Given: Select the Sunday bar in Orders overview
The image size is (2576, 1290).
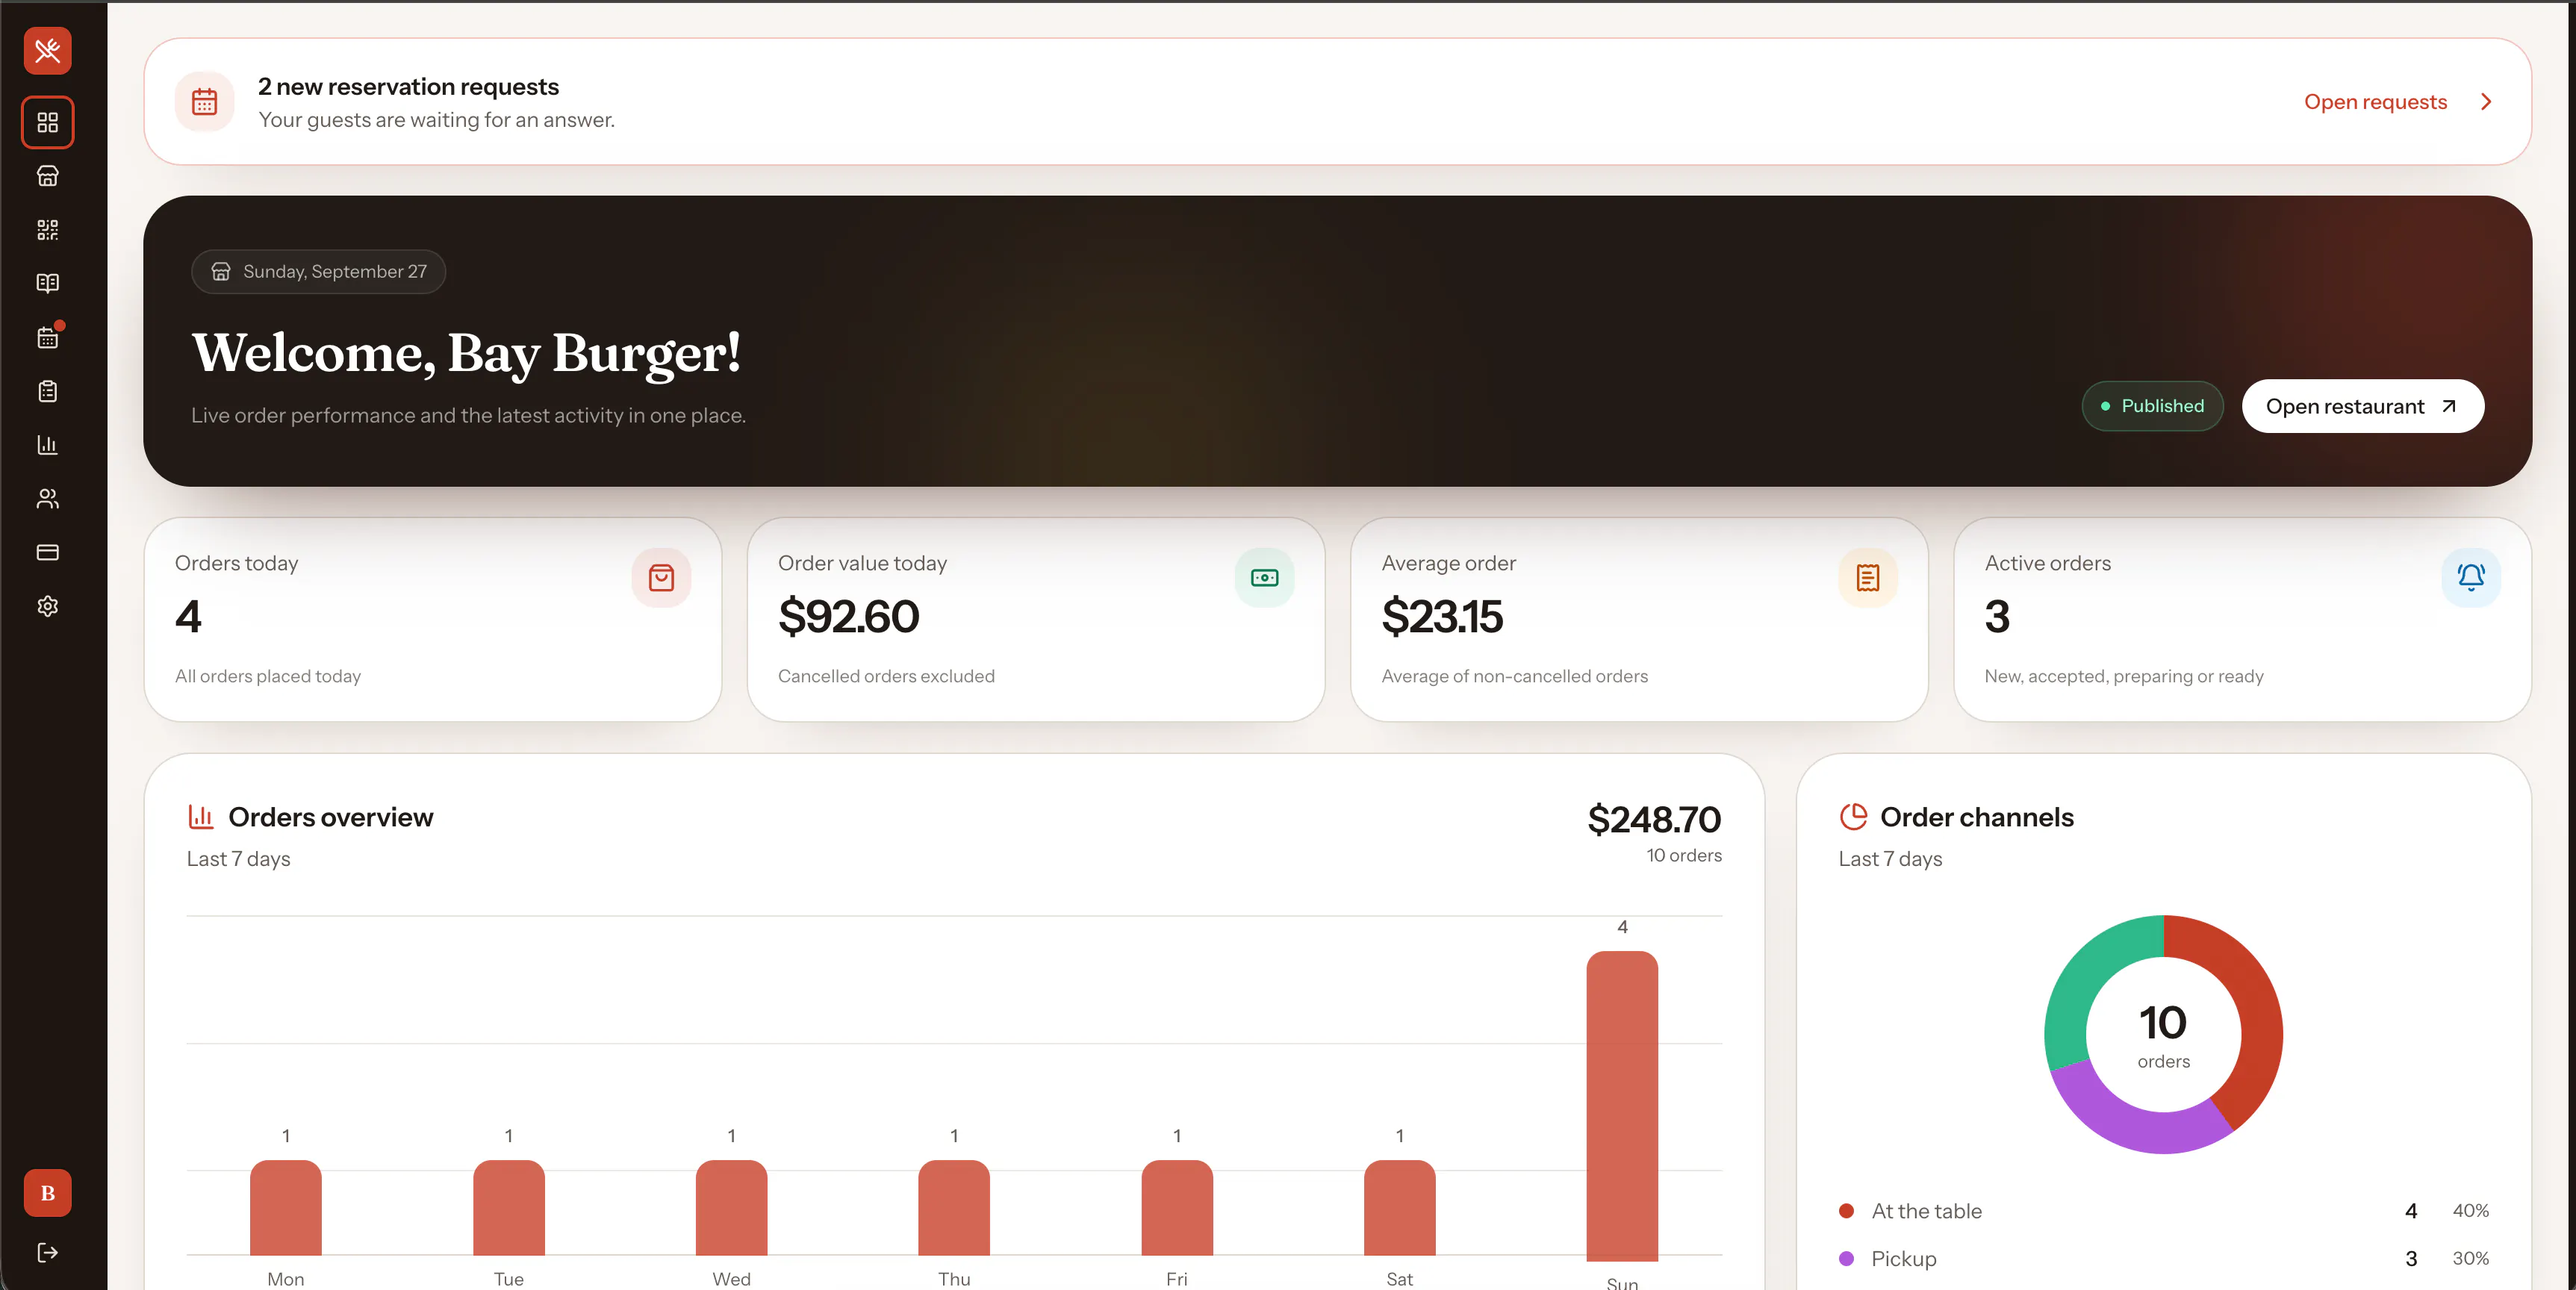Looking at the screenshot, I should coord(1621,1105).
